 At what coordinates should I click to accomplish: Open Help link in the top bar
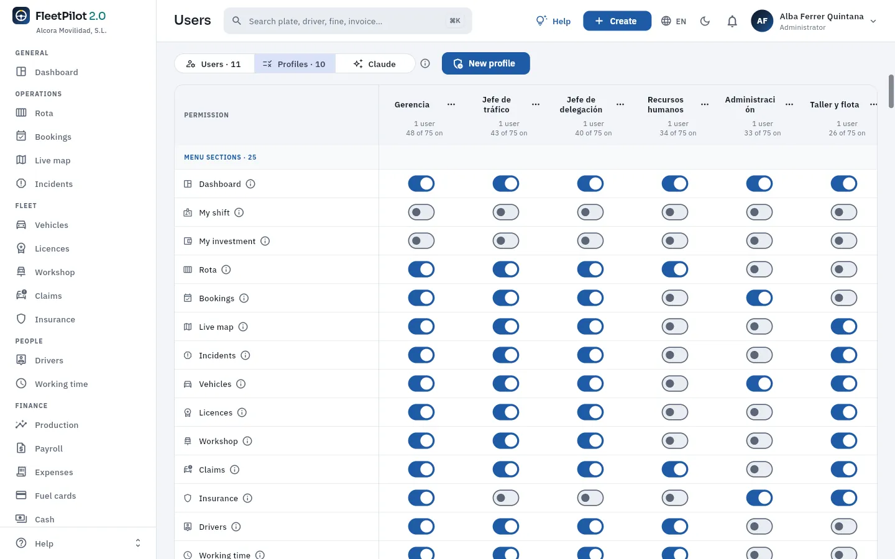(553, 21)
